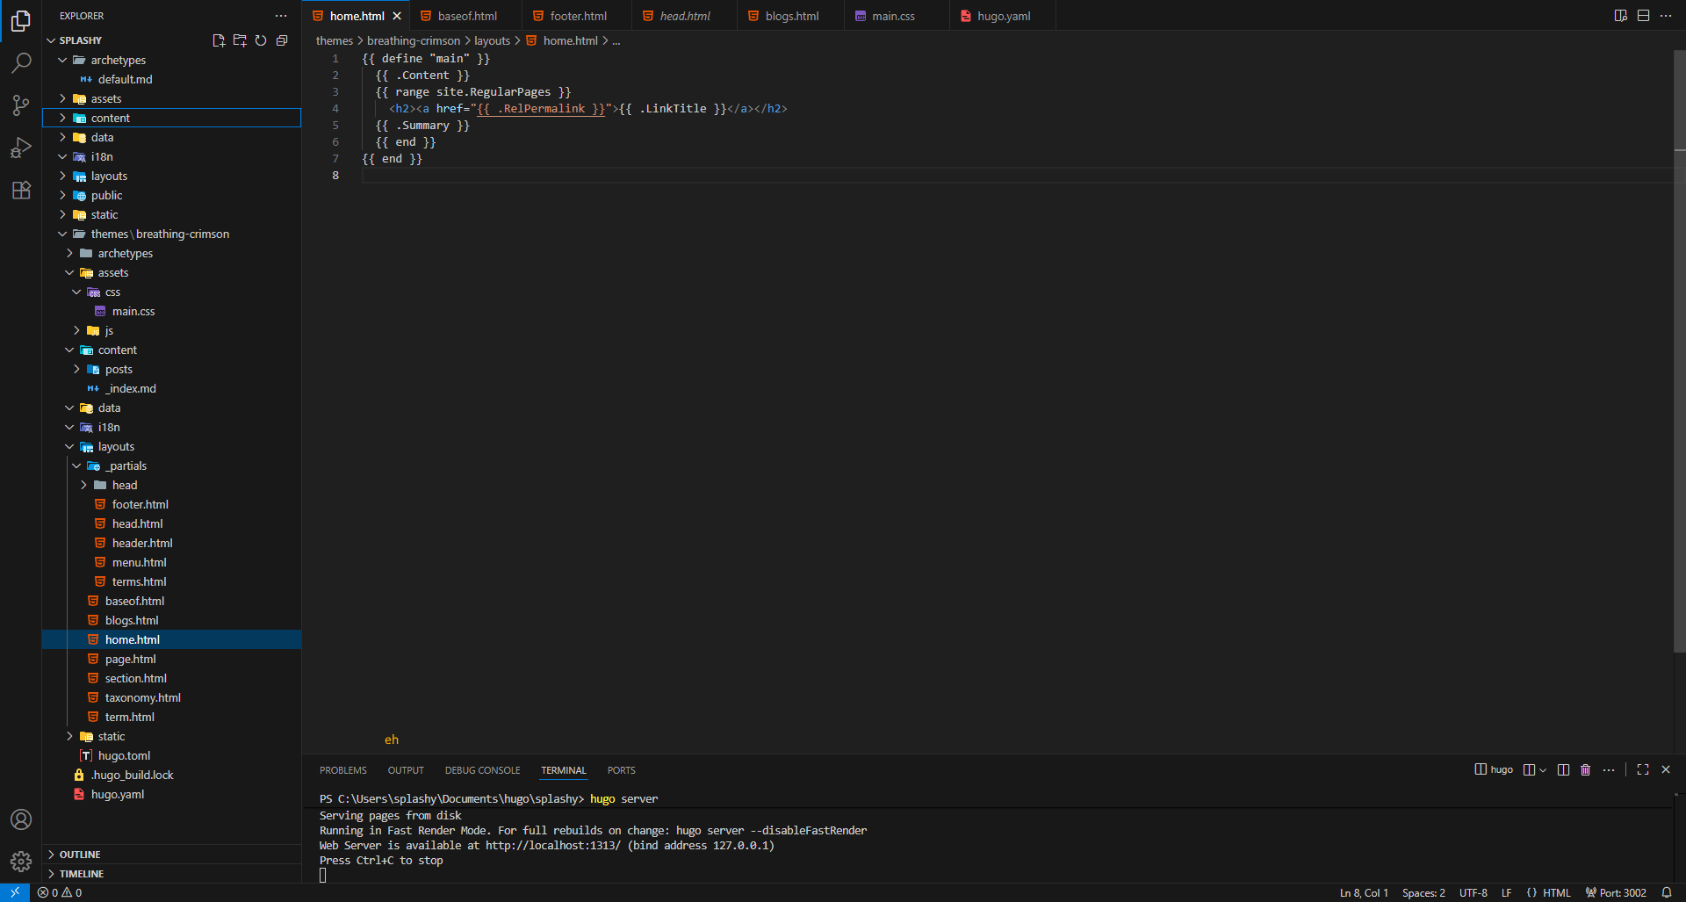Screen dimensions: 1686x902
Task: Click the Spaces: 2 indentation setting
Action: (x=1423, y=892)
